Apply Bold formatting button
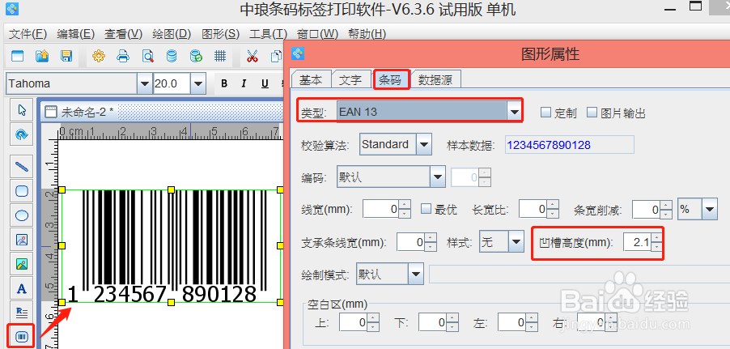 pyautogui.click(x=224, y=84)
